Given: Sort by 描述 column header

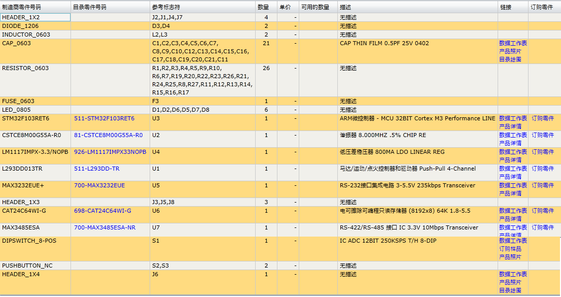Looking at the screenshot, I should click(417, 7).
